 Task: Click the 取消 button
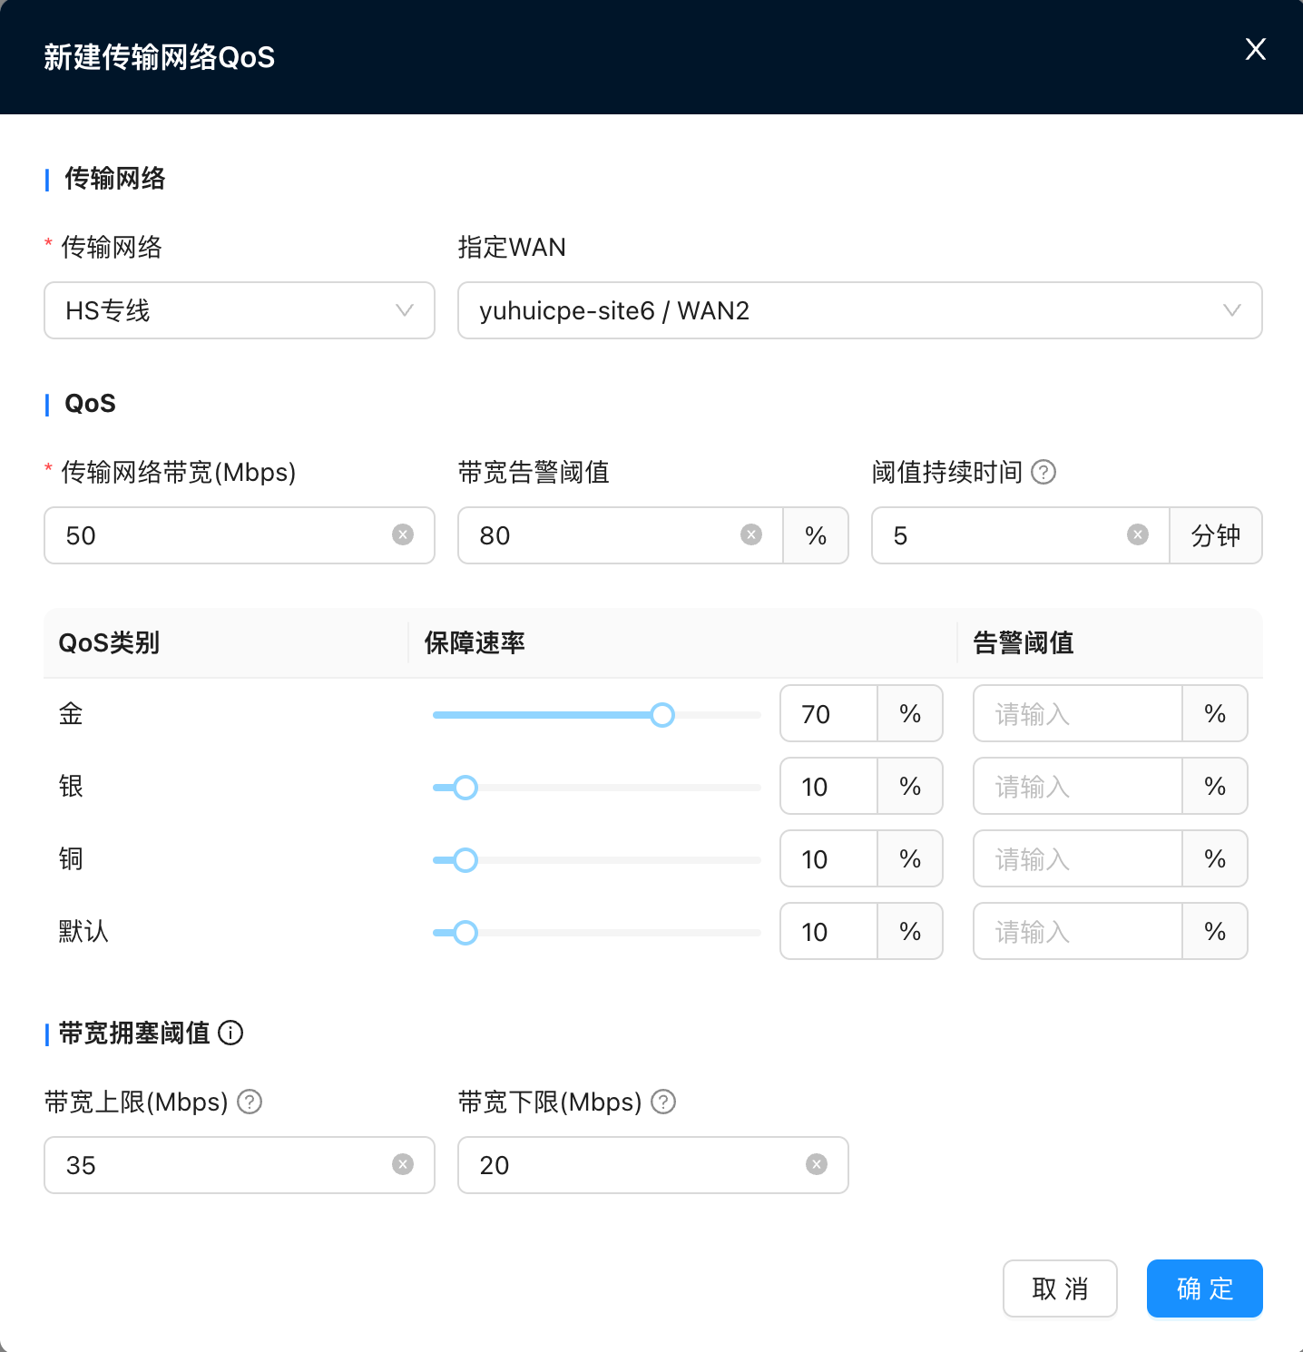coord(1060,1288)
